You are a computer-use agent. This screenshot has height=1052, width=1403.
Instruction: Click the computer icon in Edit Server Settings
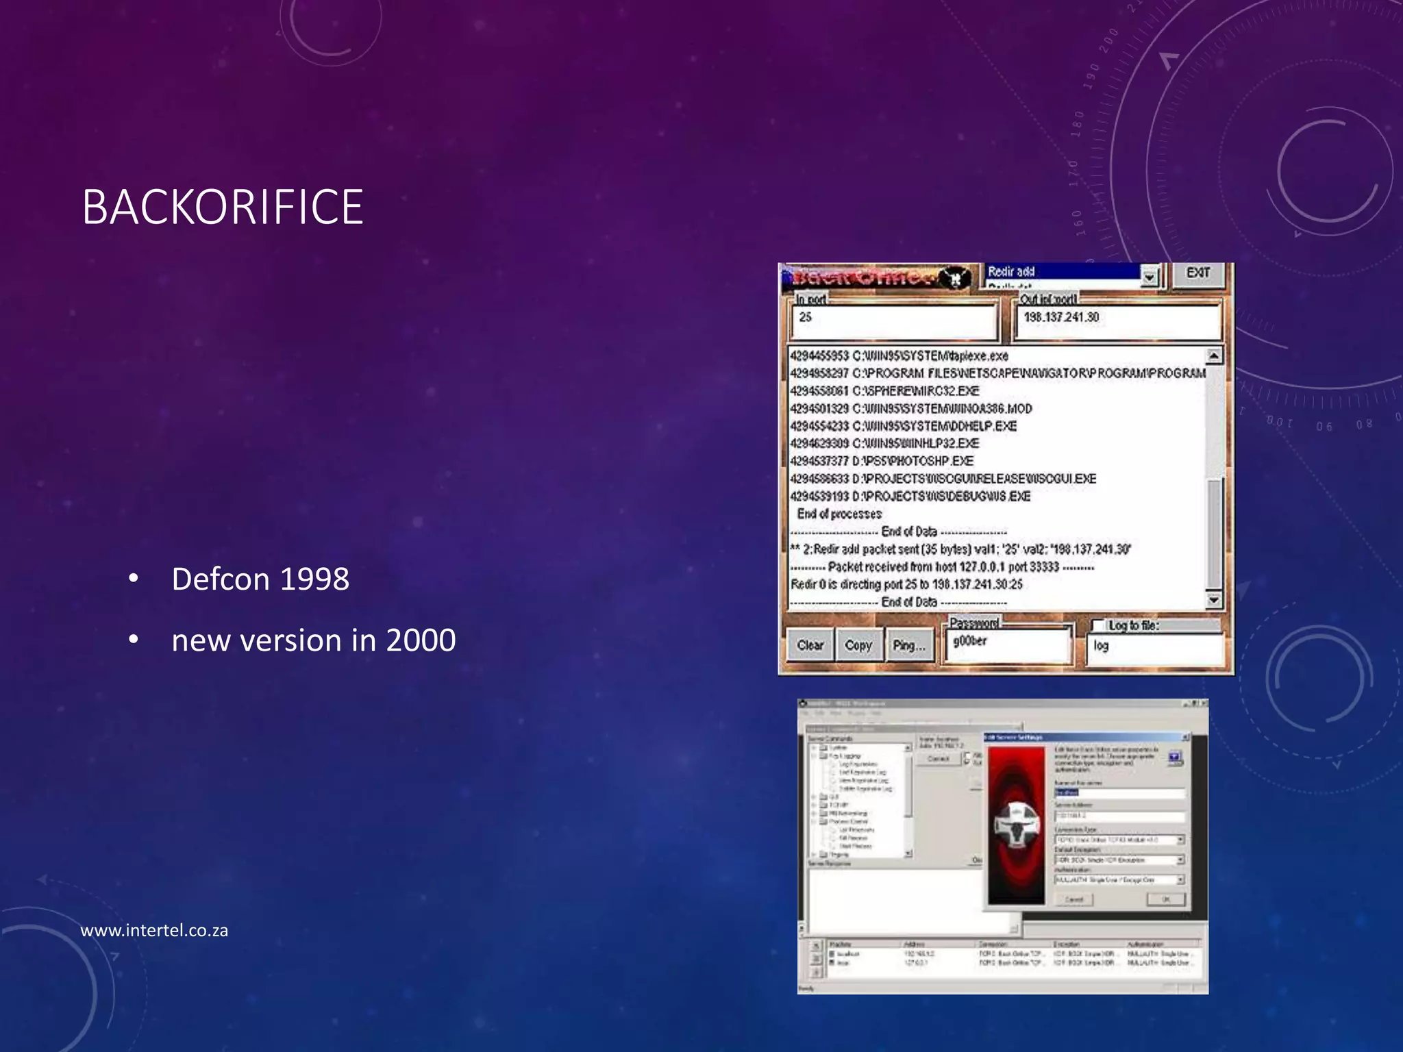point(1176,759)
